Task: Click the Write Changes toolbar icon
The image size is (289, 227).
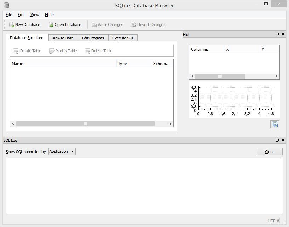Action: 94,25
